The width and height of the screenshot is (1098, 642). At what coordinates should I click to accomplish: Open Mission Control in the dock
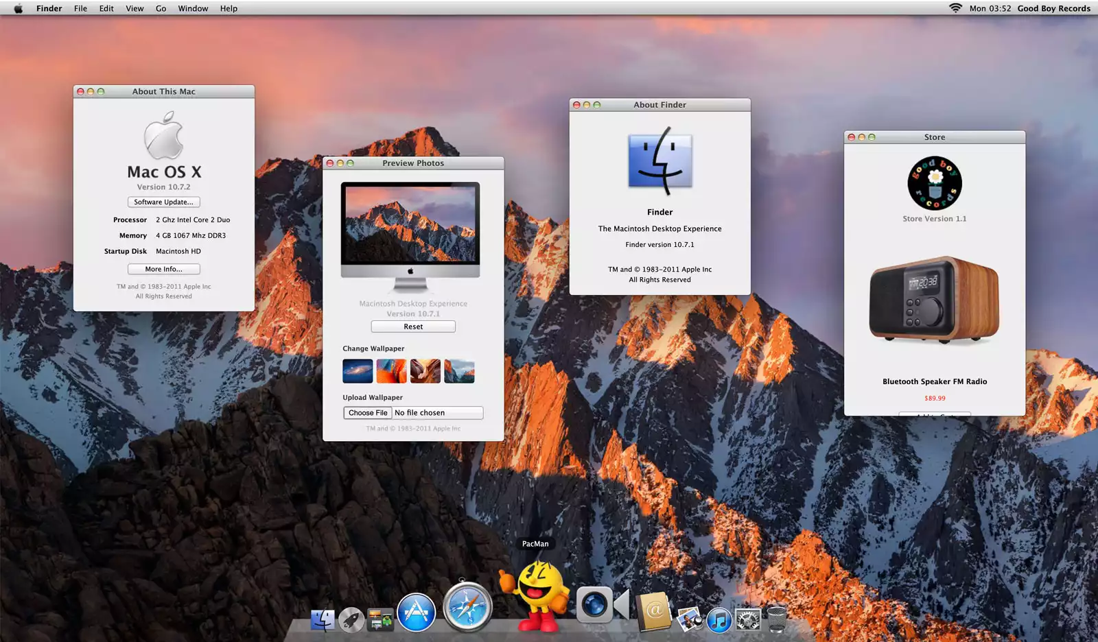(x=380, y=620)
